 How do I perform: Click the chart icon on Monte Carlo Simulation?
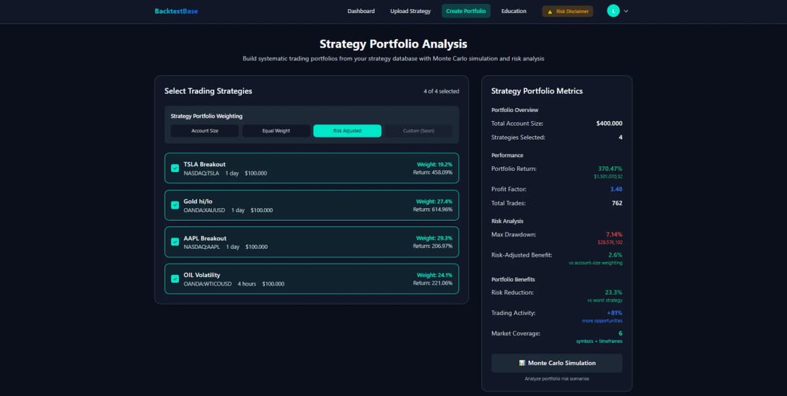(x=522, y=363)
